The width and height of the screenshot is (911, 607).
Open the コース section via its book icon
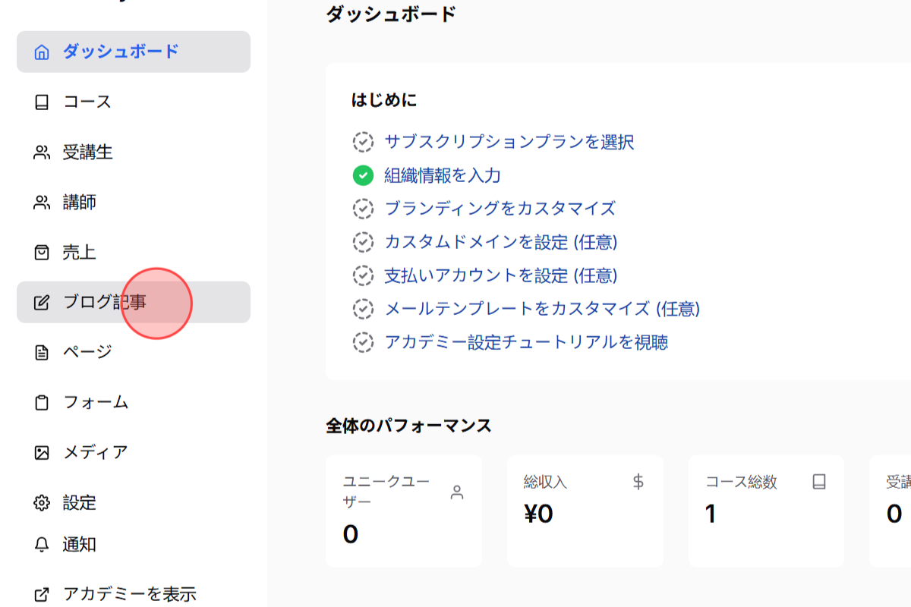coord(42,102)
